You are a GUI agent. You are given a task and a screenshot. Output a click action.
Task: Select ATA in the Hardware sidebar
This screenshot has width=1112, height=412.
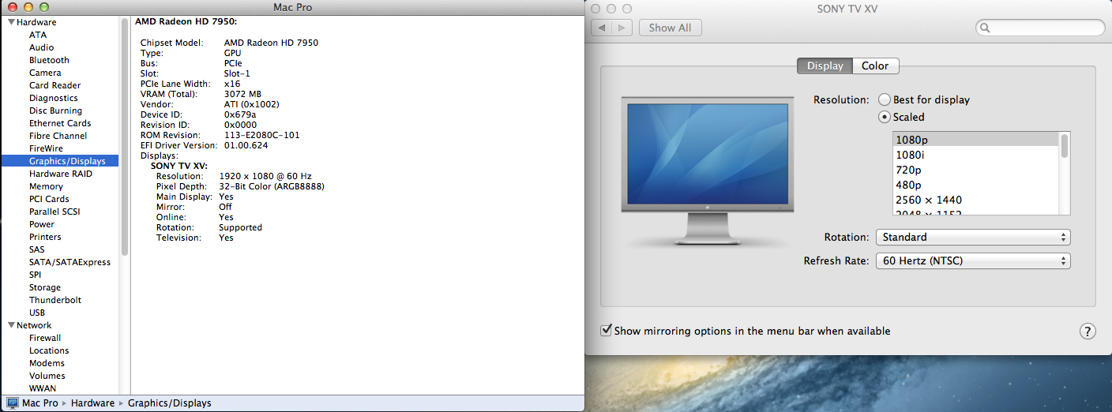coord(38,35)
